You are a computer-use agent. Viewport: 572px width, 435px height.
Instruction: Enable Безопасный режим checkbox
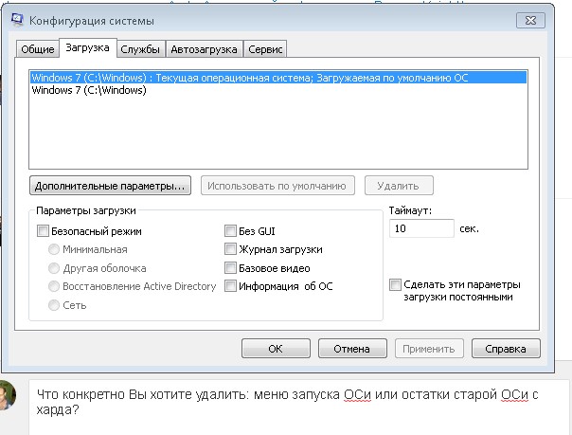(43, 231)
